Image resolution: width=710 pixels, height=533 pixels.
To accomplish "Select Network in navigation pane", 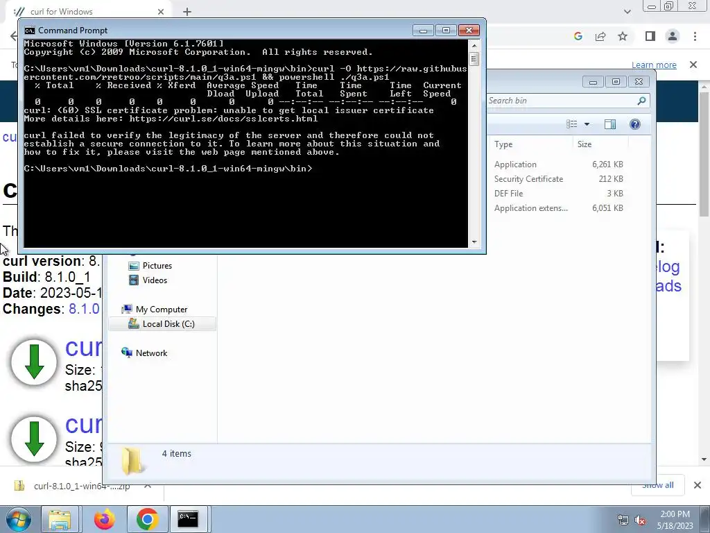I will 150,353.
